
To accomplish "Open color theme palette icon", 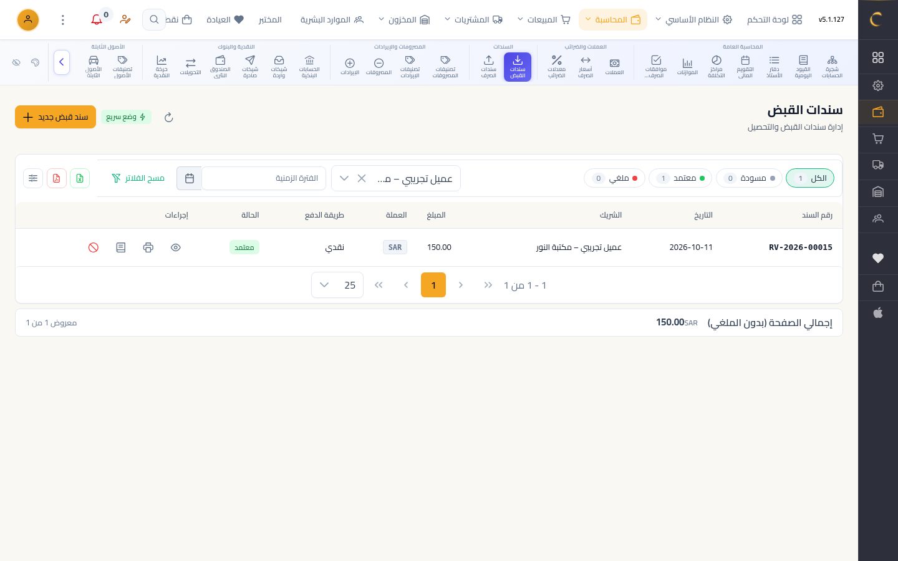I will (x=35, y=62).
